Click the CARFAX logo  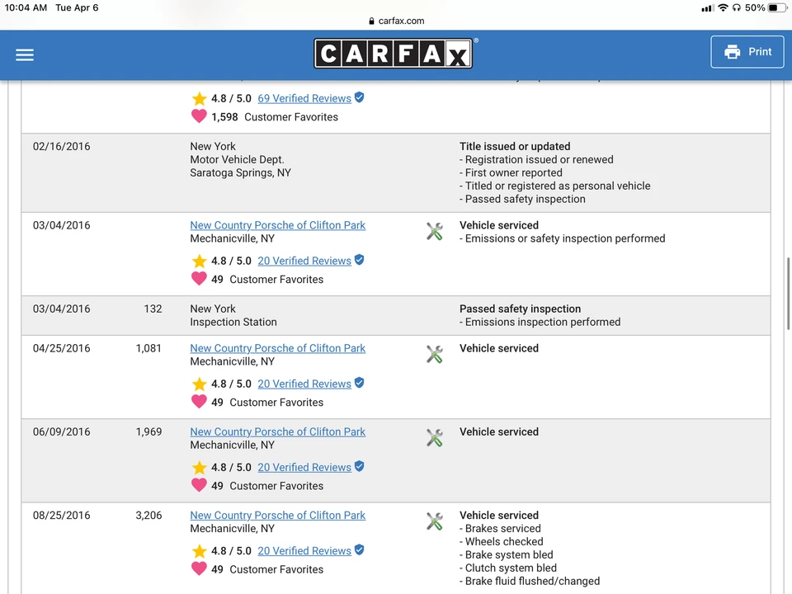[x=394, y=53]
